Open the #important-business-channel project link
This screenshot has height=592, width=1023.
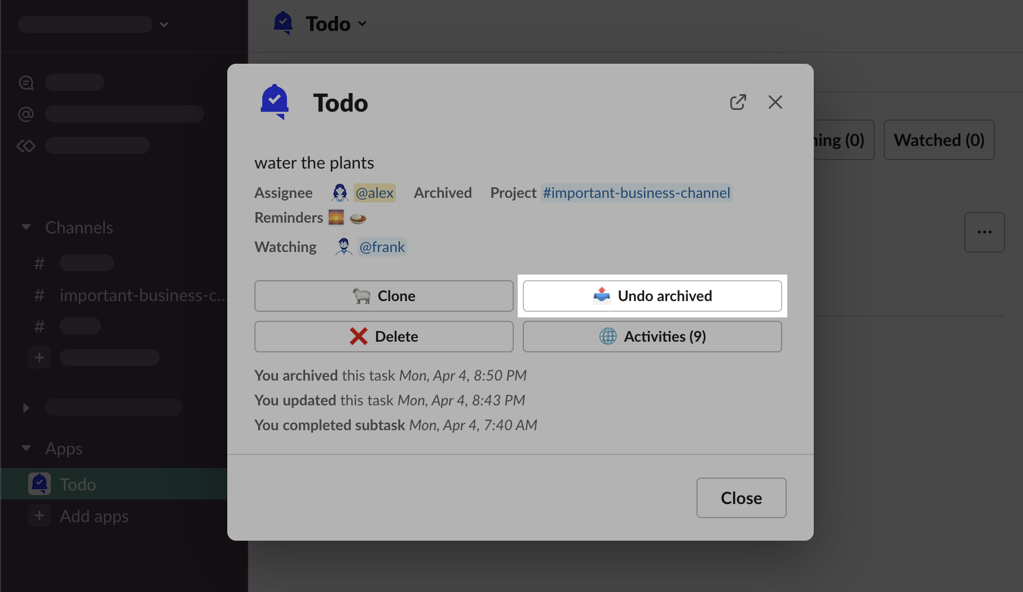636,193
